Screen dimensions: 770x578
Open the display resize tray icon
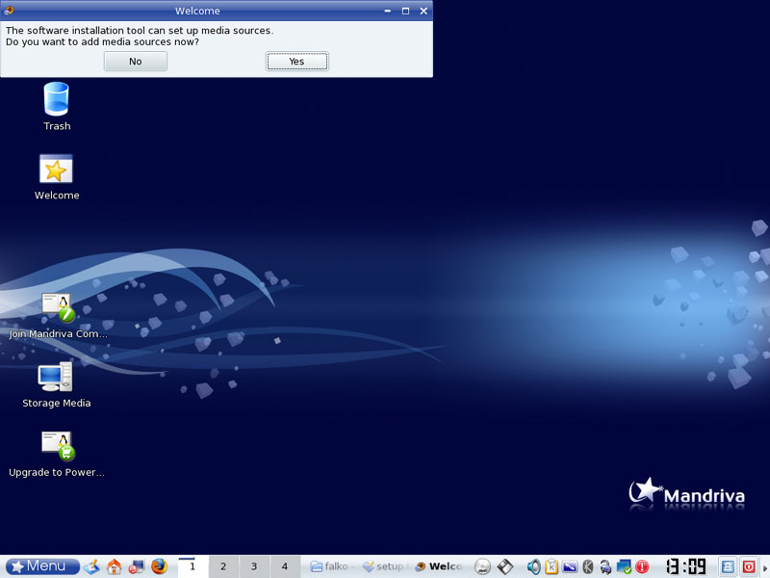(x=570, y=566)
